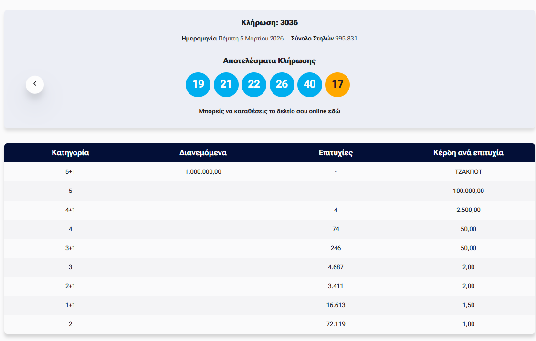Click the 100.000,00 prize for category 5
Viewport: 536px width, 341px height.
[468, 191]
